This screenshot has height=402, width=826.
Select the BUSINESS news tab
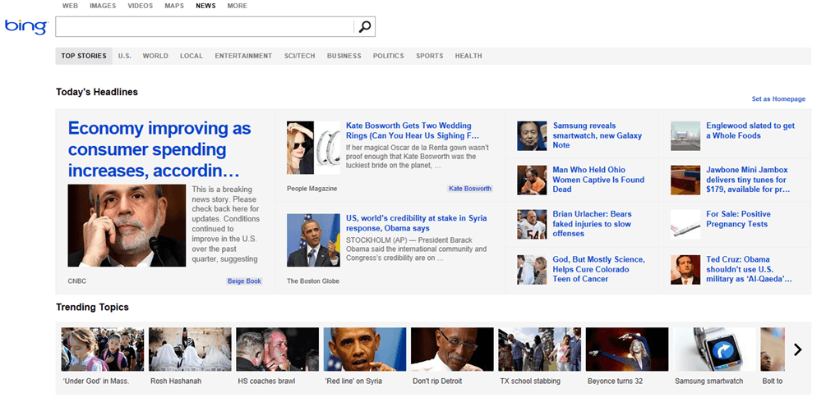pos(344,56)
